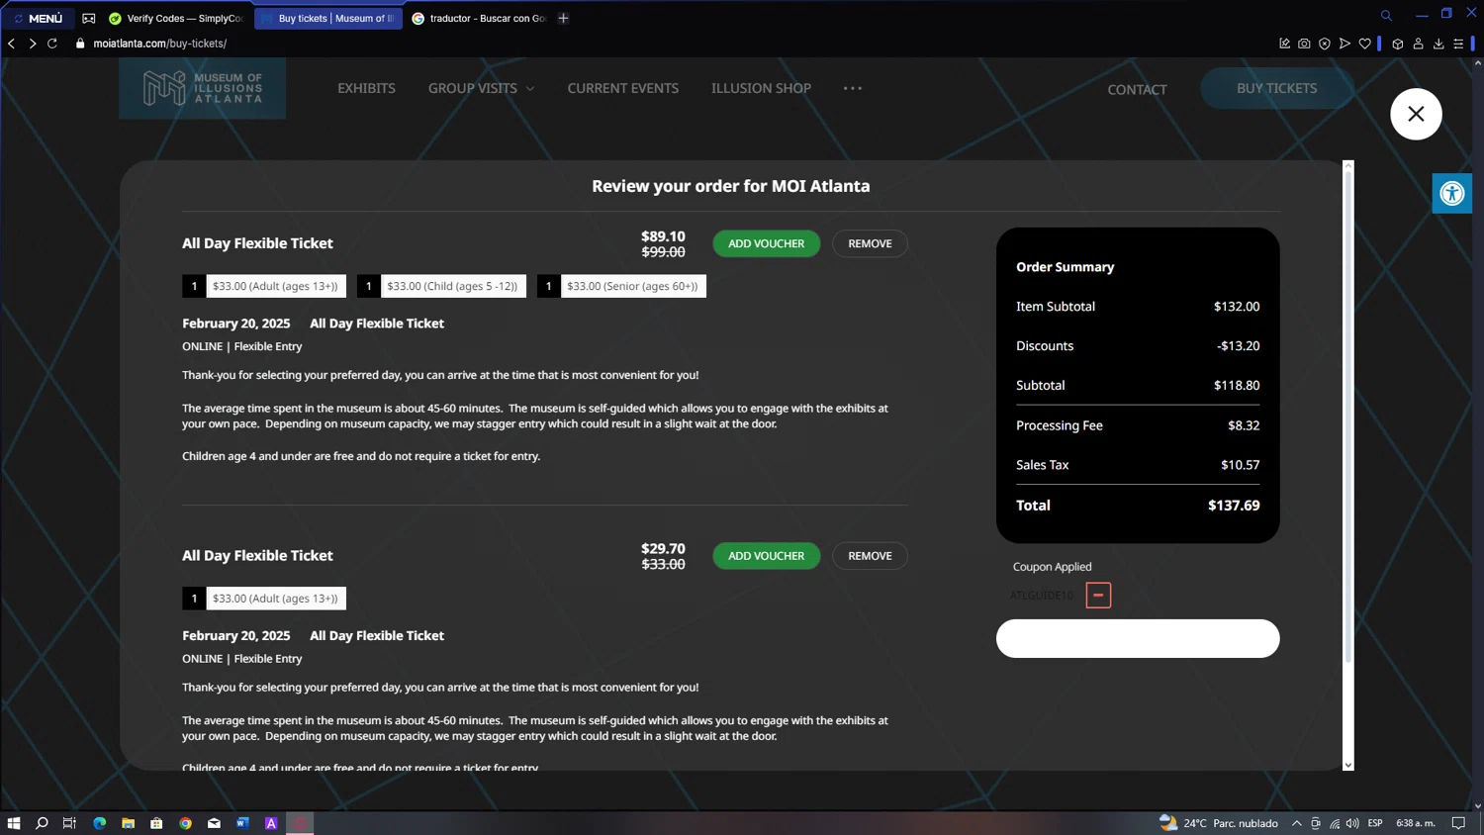Open a new browser tab
The height and width of the screenshot is (835, 1484).
click(563, 18)
